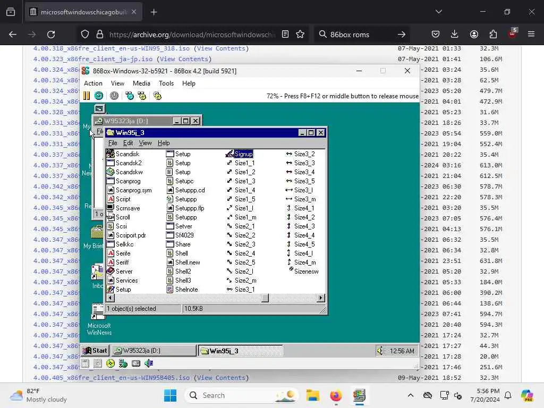Click Win95j_3 taskbar button
The image size is (544, 408).
pos(241,351)
